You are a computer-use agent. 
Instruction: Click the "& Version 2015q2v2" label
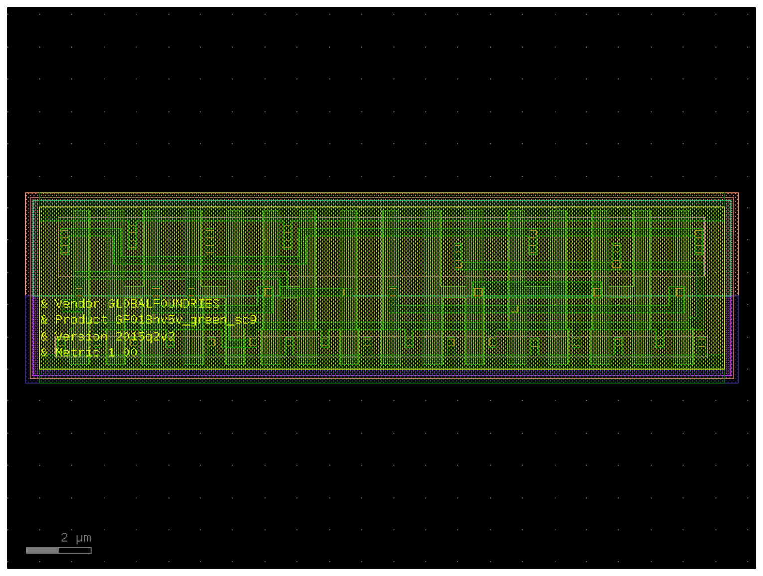(108, 337)
